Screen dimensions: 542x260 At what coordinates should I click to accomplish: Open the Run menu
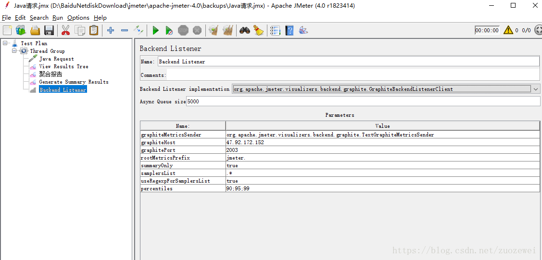coord(58,18)
